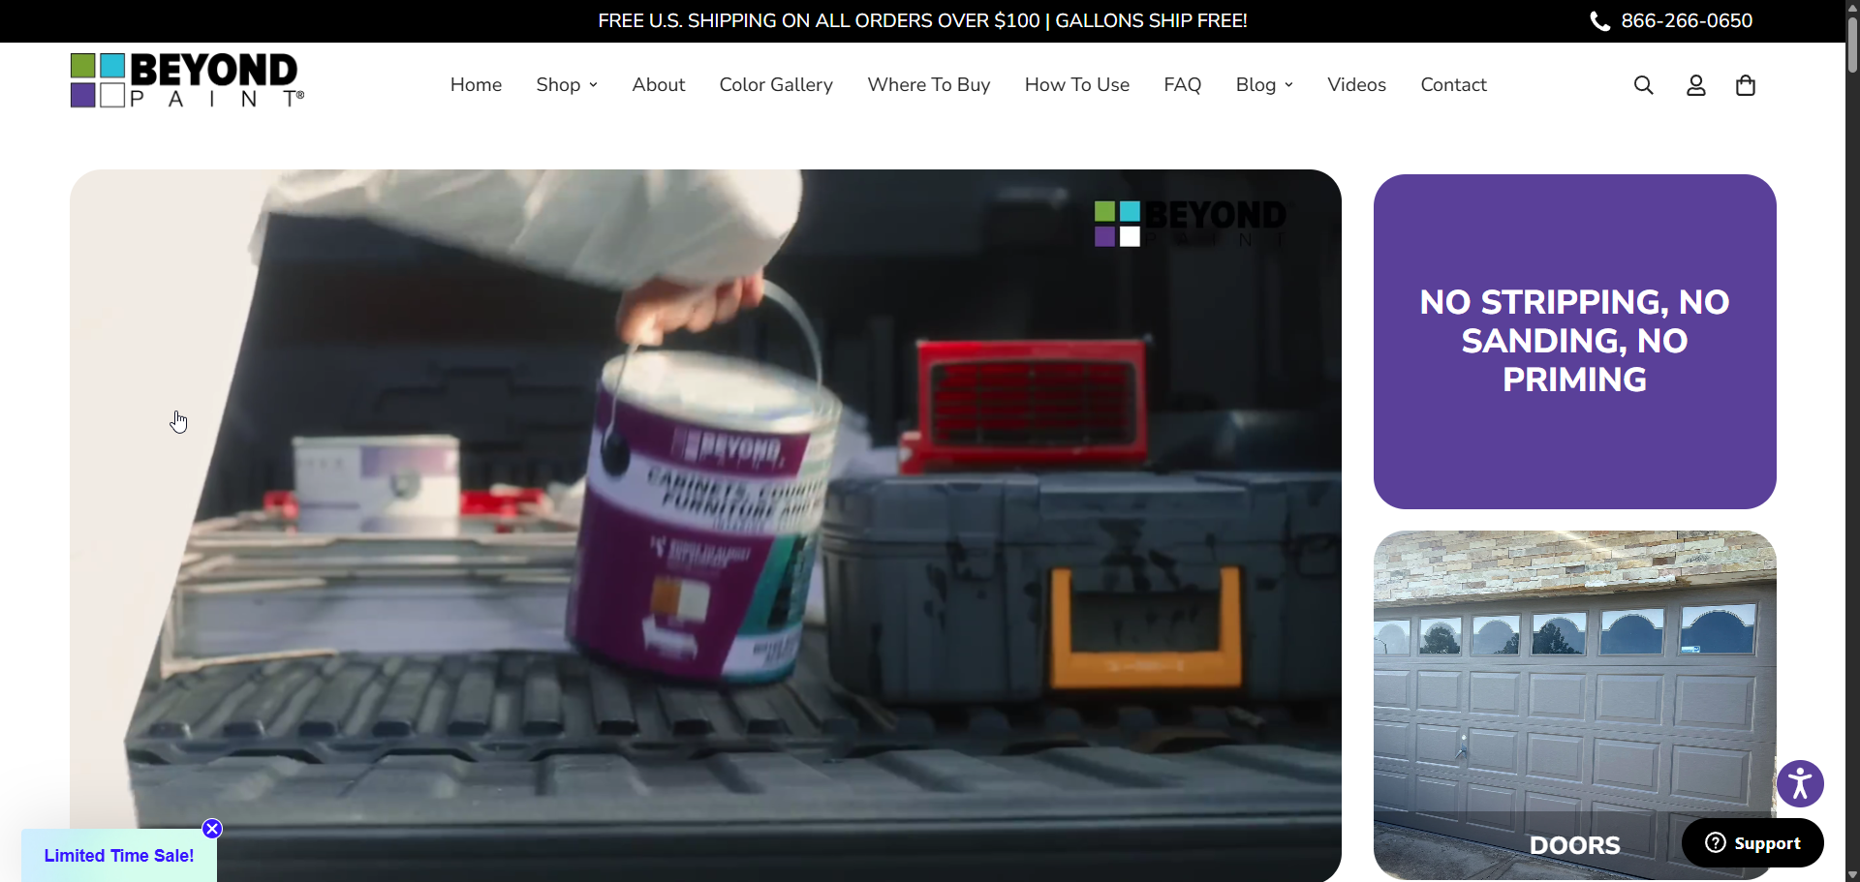Expand the Shop dropdown menu
The height and width of the screenshot is (882, 1860).
tap(567, 85)
